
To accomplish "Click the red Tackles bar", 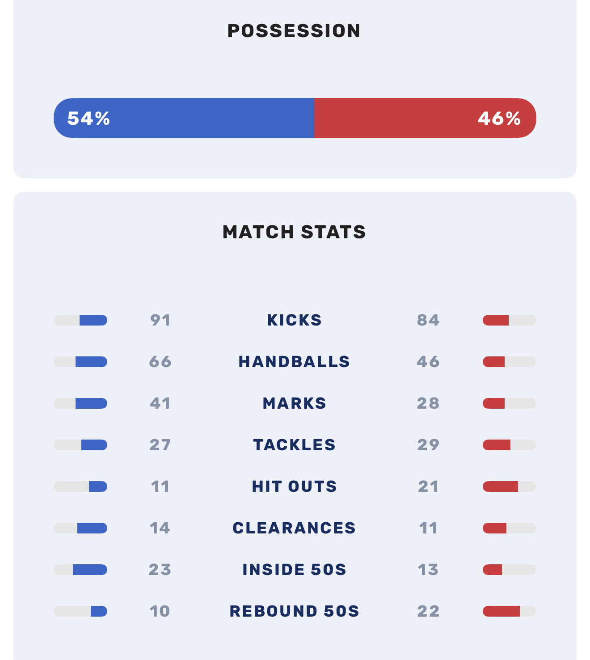I will coord(497,445).
